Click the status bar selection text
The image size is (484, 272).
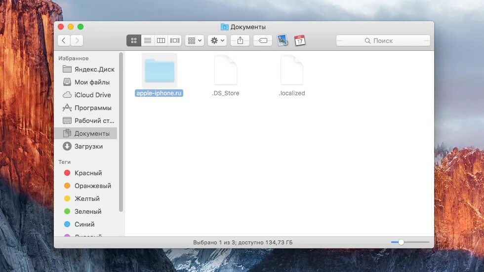[243, 242]
